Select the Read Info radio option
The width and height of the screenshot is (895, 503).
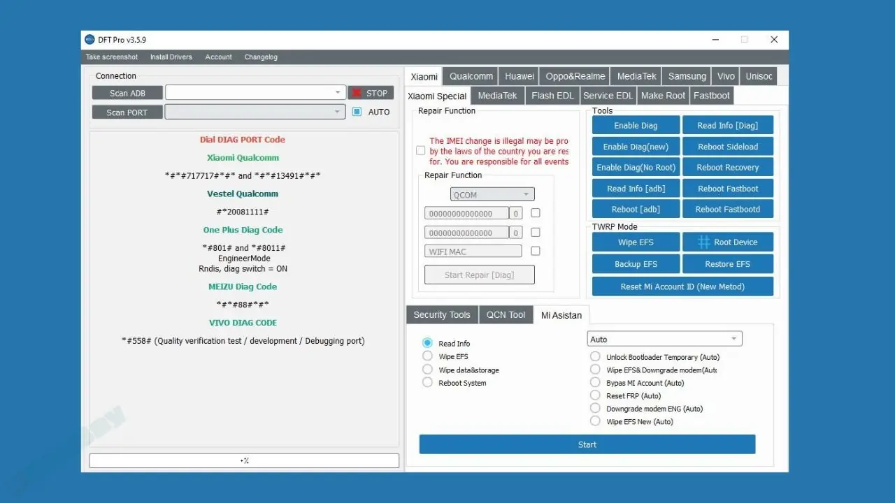(427, 343)
